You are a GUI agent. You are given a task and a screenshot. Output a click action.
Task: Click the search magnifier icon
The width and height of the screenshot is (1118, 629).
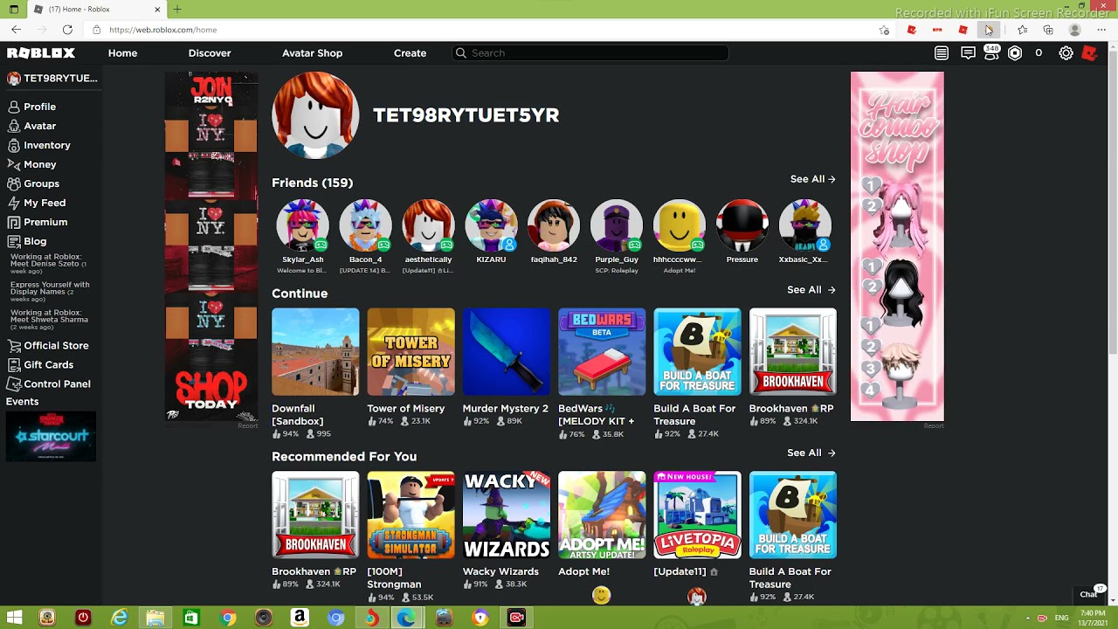coord(461,53)
